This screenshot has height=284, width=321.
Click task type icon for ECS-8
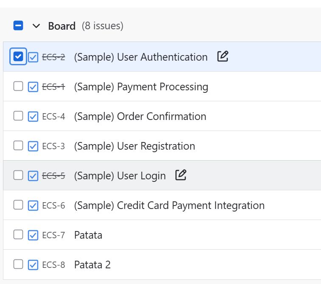click(x=33, y=265)
